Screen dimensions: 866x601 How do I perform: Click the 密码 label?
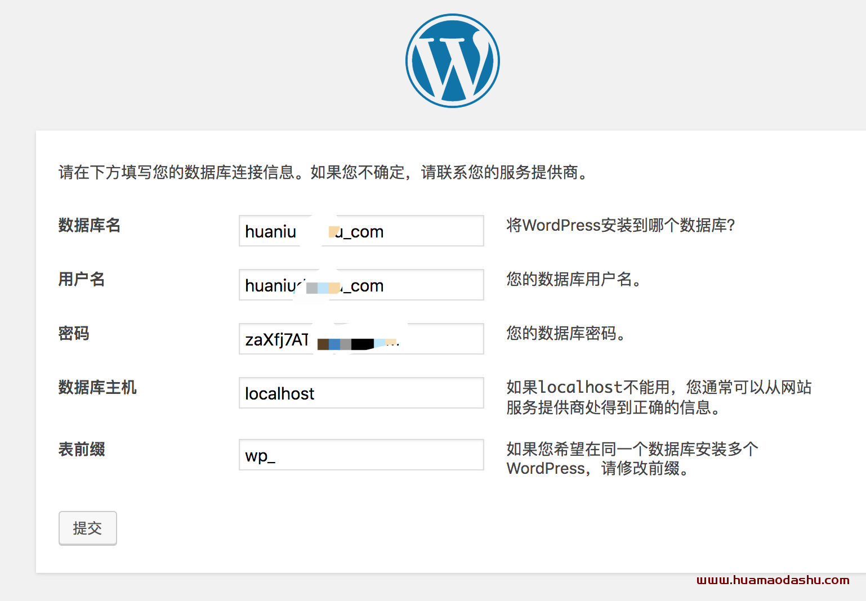pos(74,333)
